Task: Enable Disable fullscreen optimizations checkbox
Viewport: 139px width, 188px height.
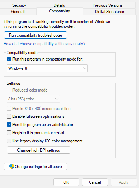Action: [9, 116]
